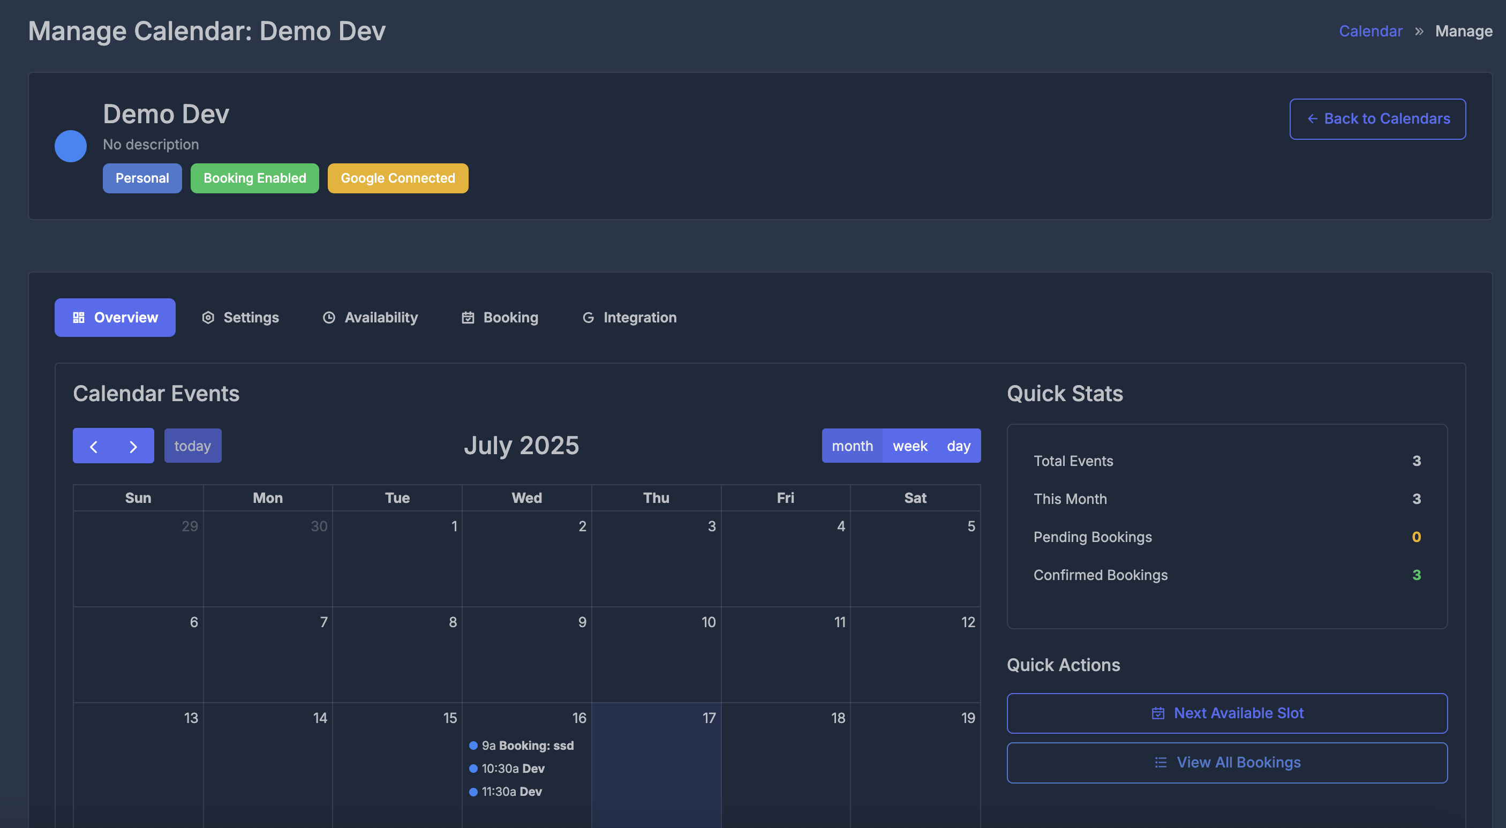This screenshot has width=1506, height=828.
Task: Click the Wed column header
Action: (527, 498)
